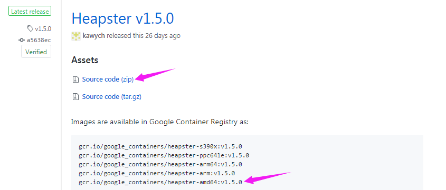This screenshot has width=446, height=190.
Task: Click the heapster-amd64:v1.5.0 image line
Action: tap(160, 182)
